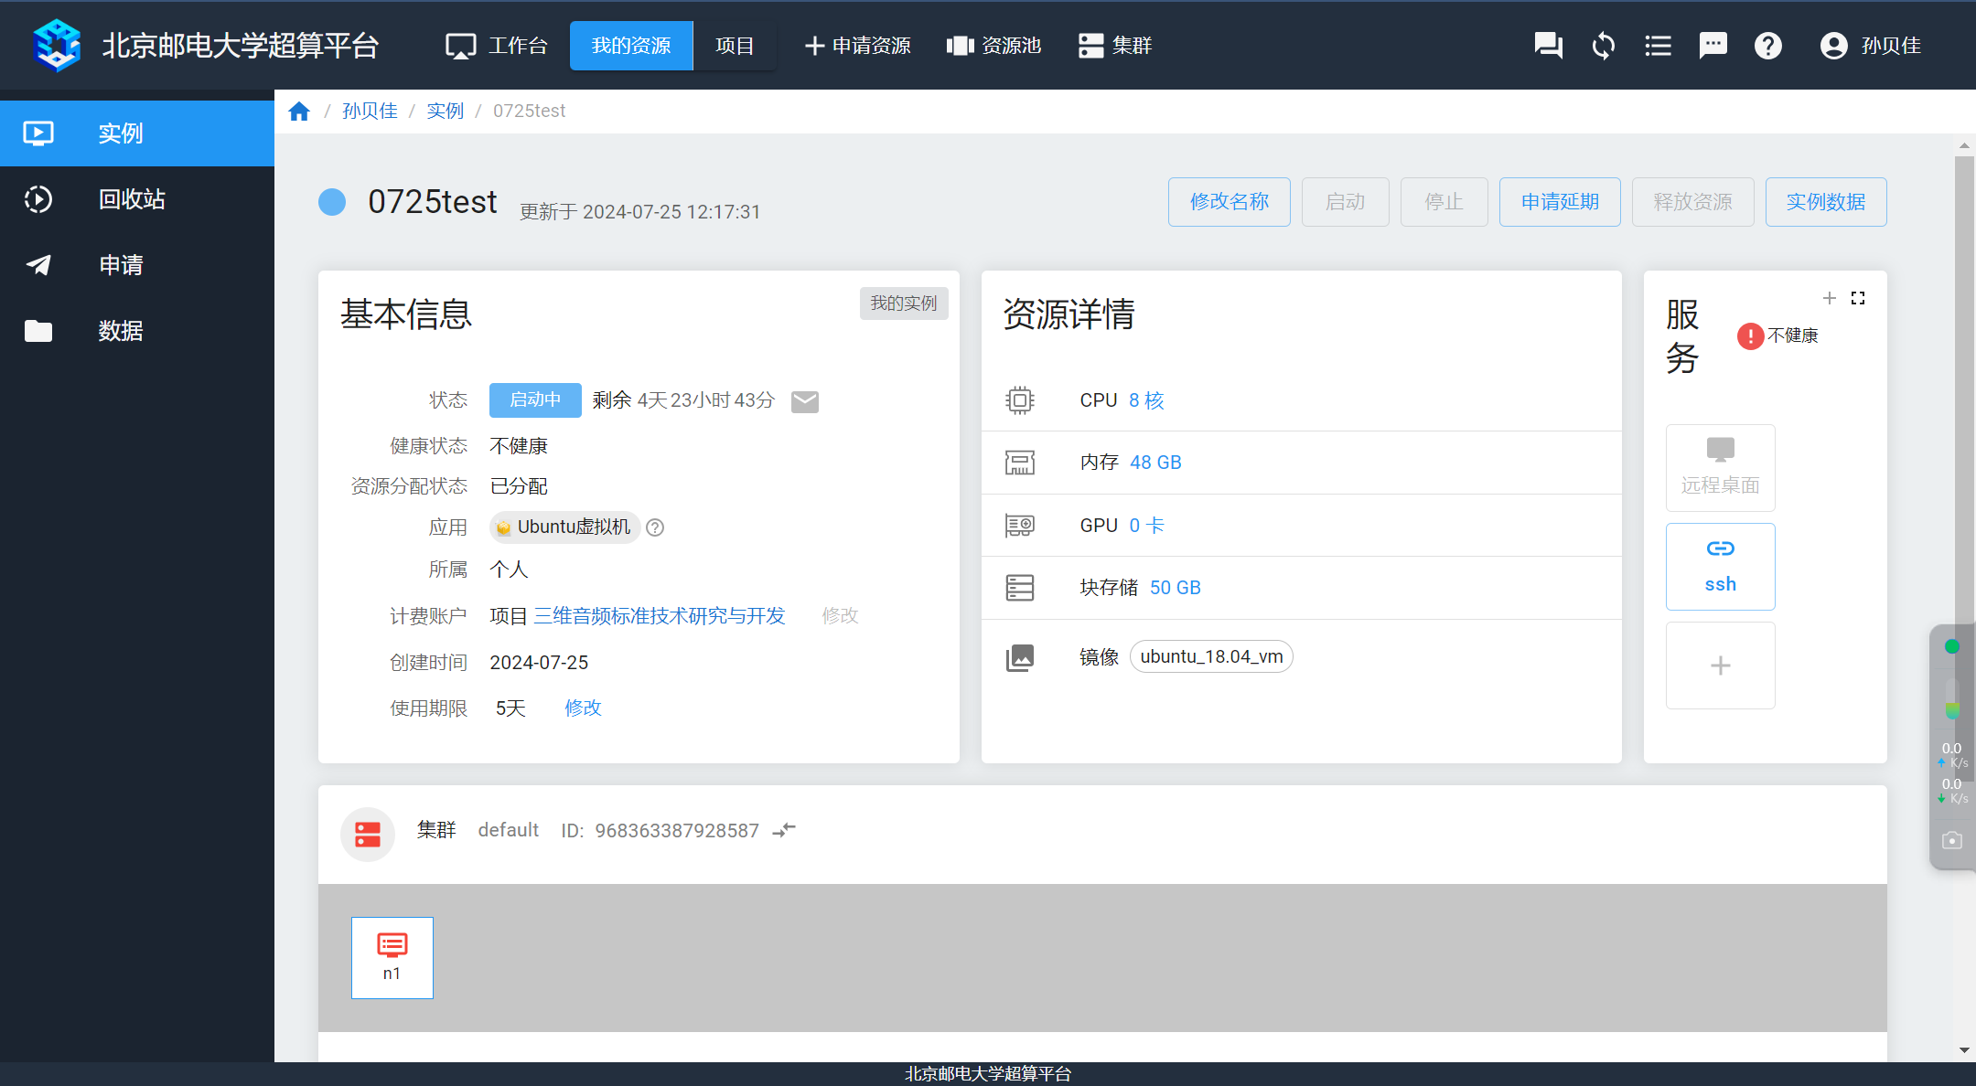Image resolution: width=1976 pixels, height=1086 pixels.
Task: Click the add service plus tile
Action: pos(1720,665)
